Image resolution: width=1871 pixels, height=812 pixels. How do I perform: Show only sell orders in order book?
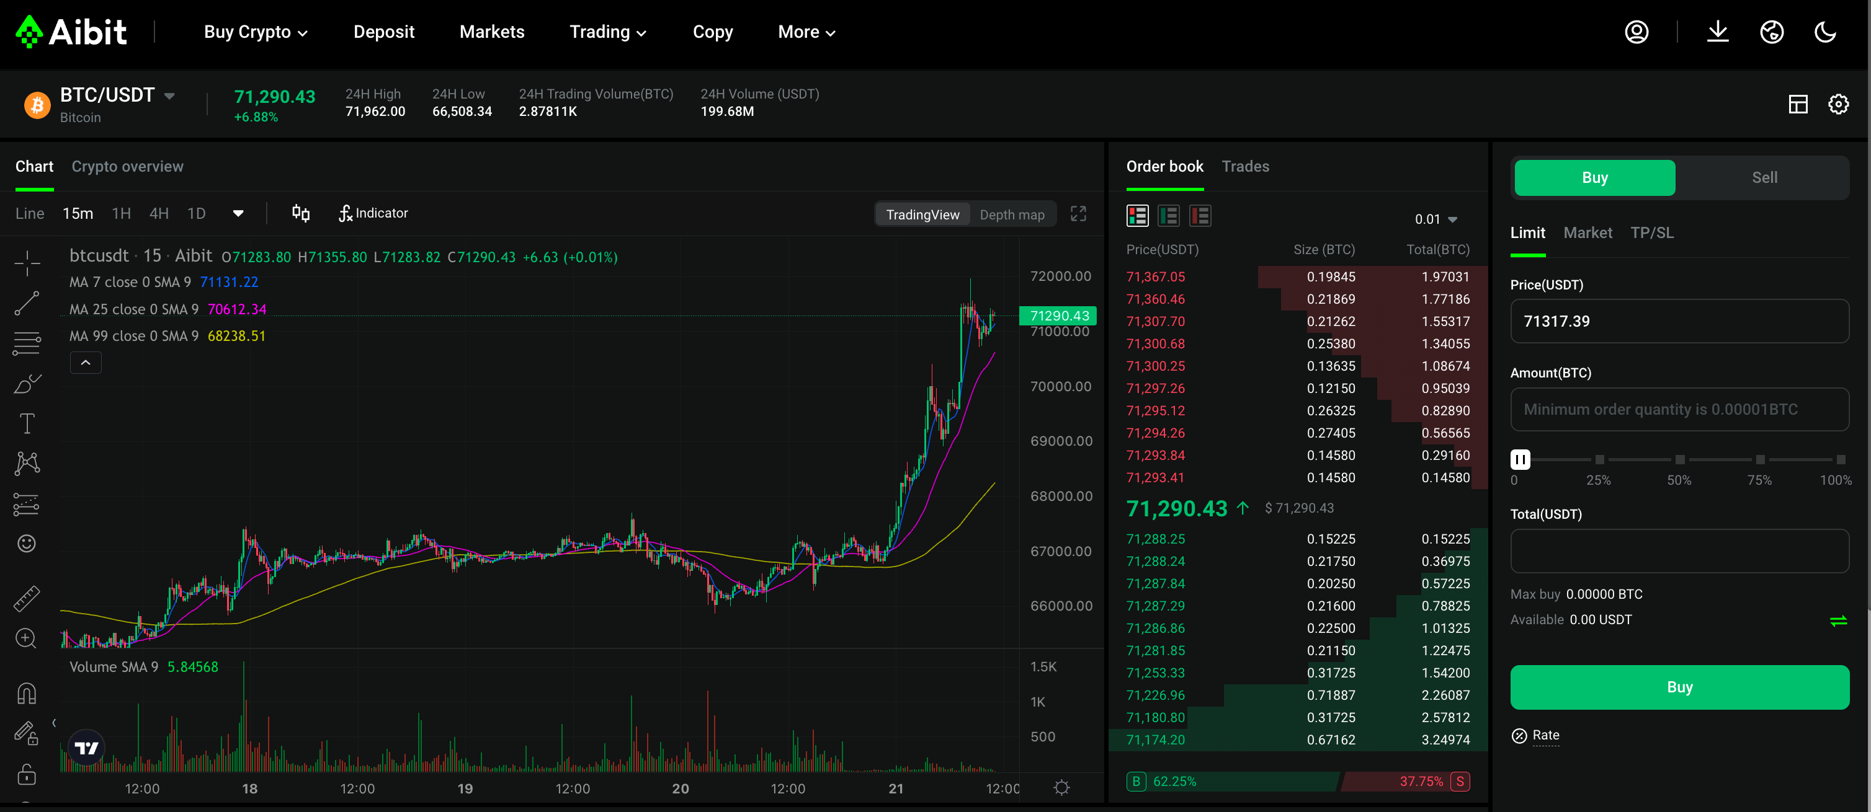(1200, 216)
